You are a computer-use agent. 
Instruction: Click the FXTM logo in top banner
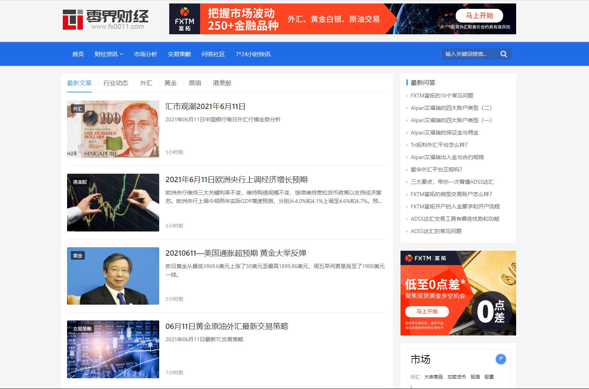pyautogui.click(x=184, y=19)
